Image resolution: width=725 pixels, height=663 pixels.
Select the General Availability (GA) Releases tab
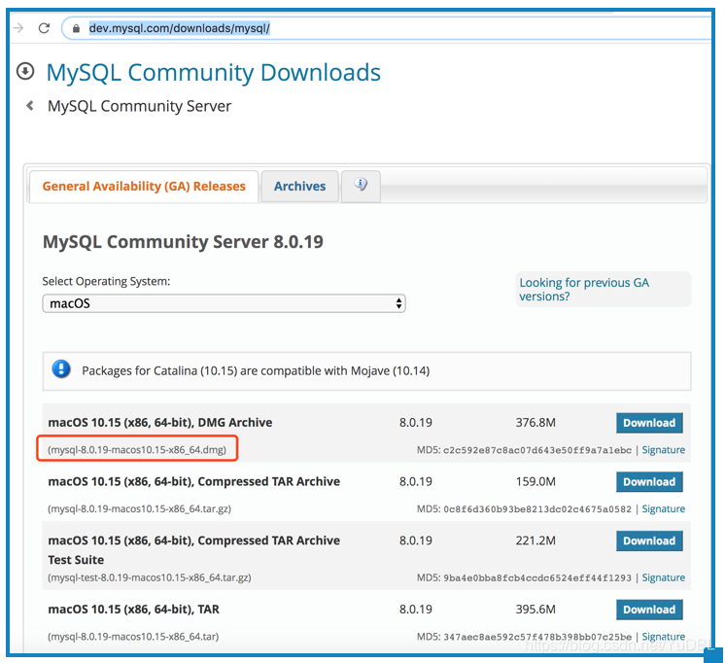pos(144,186)
